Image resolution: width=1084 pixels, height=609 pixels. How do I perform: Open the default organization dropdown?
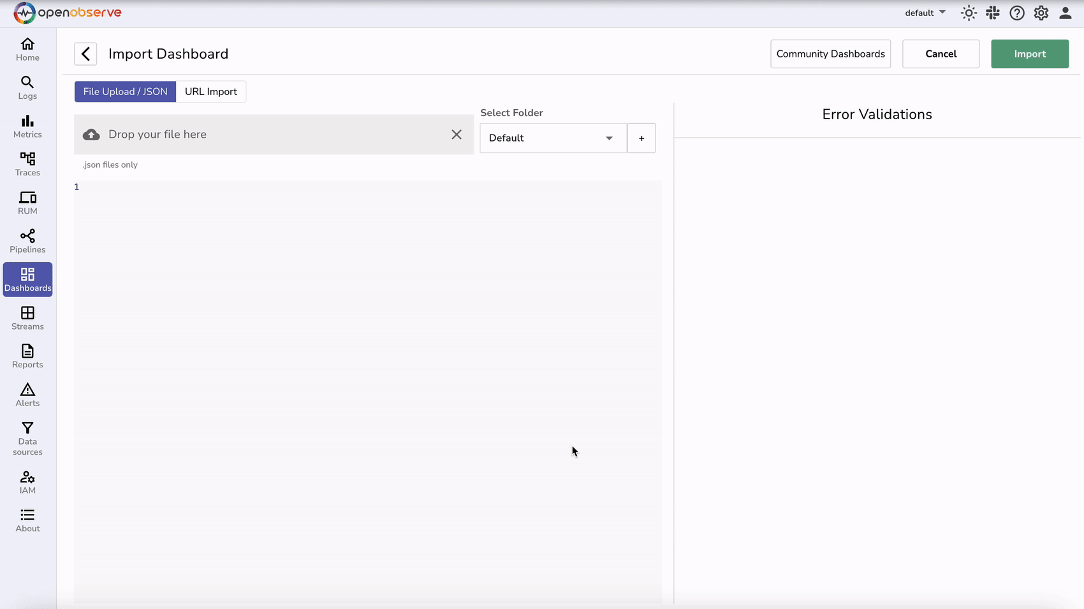pyautogui.click(x=925, y=13)
